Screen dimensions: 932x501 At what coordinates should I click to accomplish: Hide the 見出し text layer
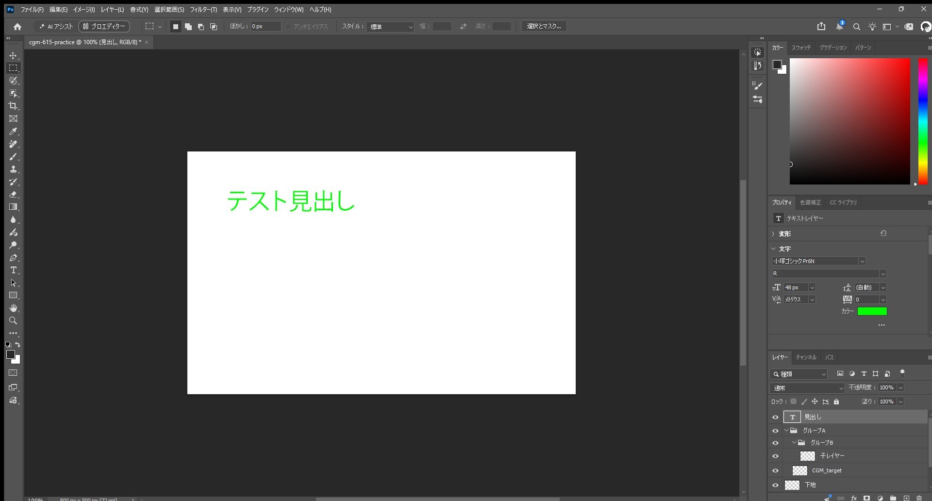[x=775, y=417]
